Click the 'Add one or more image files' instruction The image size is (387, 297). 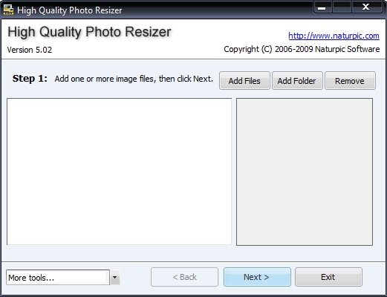134,79
